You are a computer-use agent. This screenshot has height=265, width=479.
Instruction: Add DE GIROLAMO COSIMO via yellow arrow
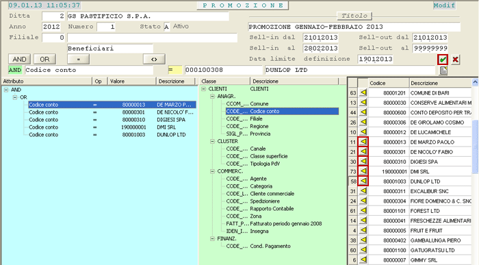pos(363,122)
